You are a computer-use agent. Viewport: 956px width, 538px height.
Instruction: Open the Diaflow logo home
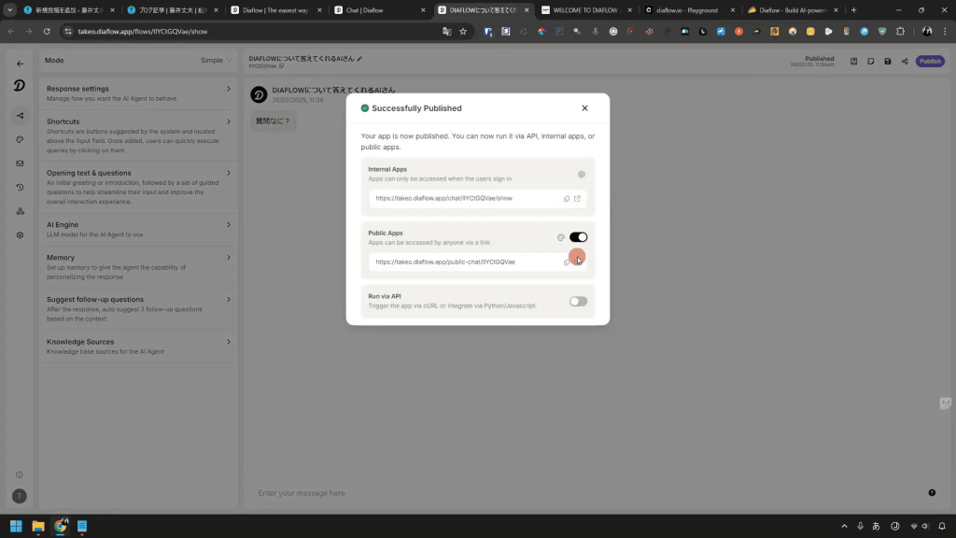[20, 85]
